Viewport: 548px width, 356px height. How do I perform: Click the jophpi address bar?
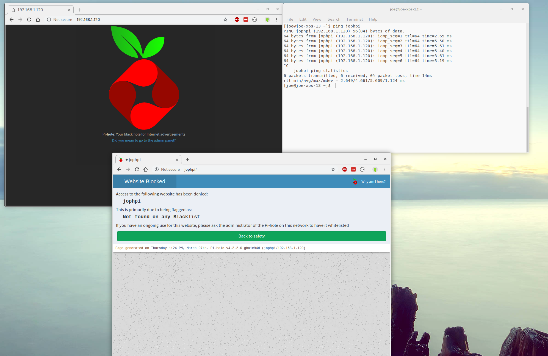247,169
